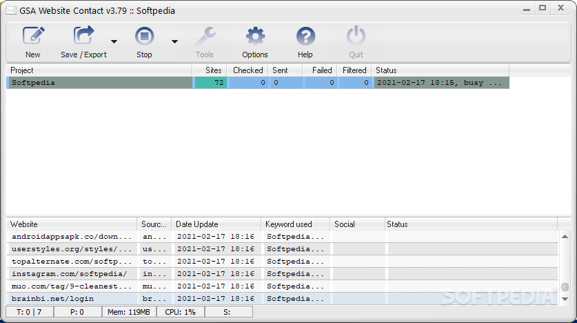Create a New project
This screenshot has height=323, width=577.
[x=33, y=42]
